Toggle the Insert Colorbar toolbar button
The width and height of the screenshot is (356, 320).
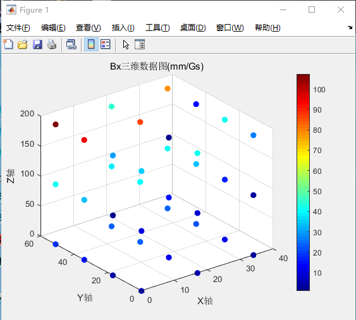91,44
